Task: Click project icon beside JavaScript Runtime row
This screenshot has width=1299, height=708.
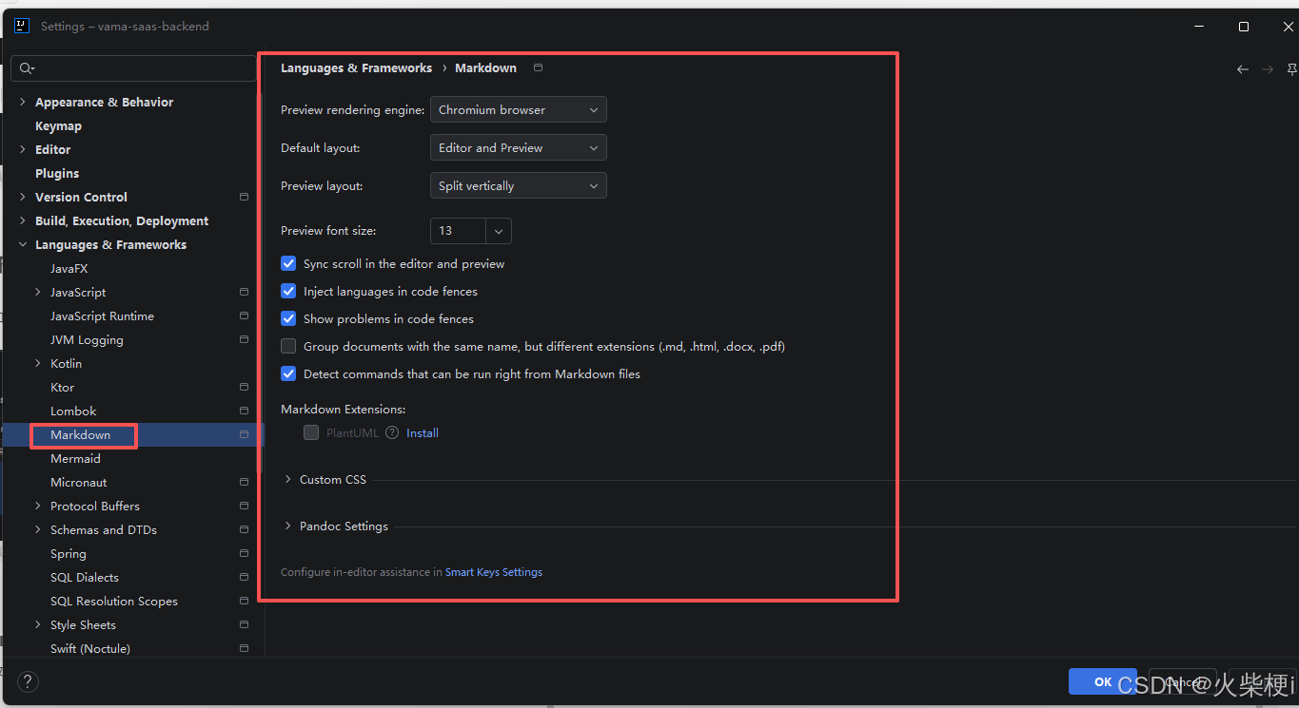Action: [244, 316]
